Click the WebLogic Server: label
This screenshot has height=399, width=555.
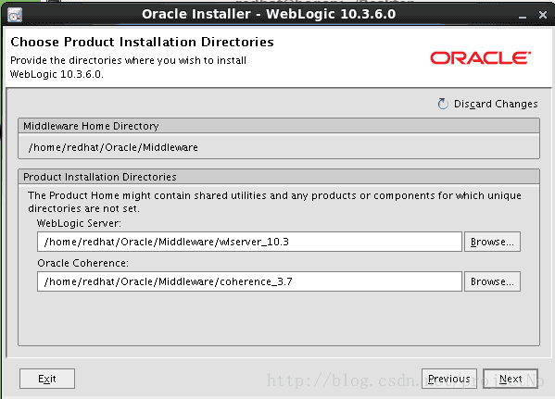click(x=79, y=223)
